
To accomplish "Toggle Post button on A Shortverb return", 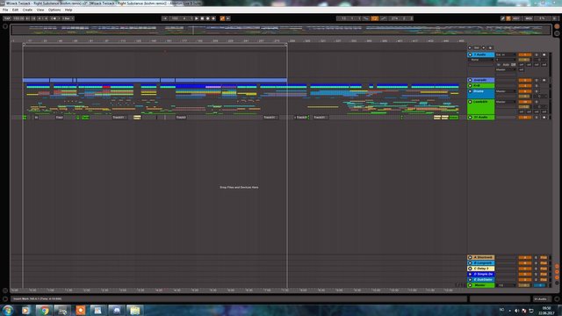I will click(x=544, y=257).
